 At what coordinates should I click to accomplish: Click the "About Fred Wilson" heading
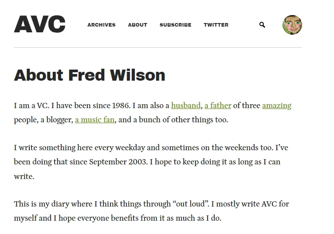[x=90, y=75]
